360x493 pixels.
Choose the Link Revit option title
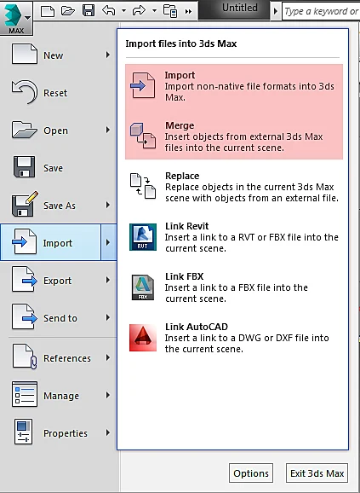[187, 226]
